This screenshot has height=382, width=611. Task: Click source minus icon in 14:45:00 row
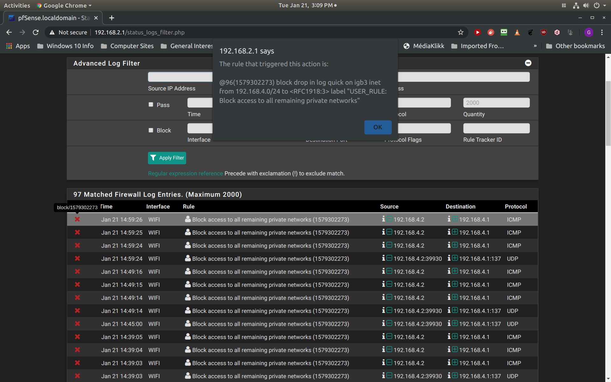(389, 323)
